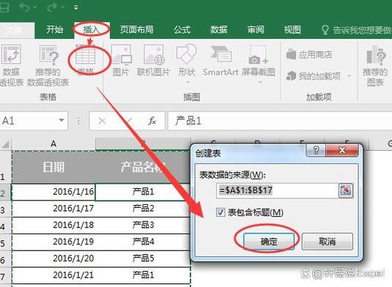Click the 告诉我您想要做 search box
Image resolution: width=392 pixels, height=287 pixels.
(356, 30)
